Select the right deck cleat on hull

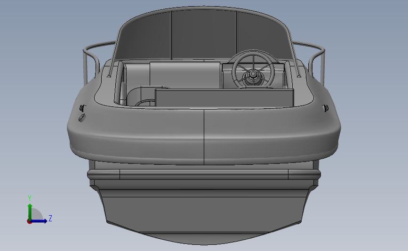(326, 108)
